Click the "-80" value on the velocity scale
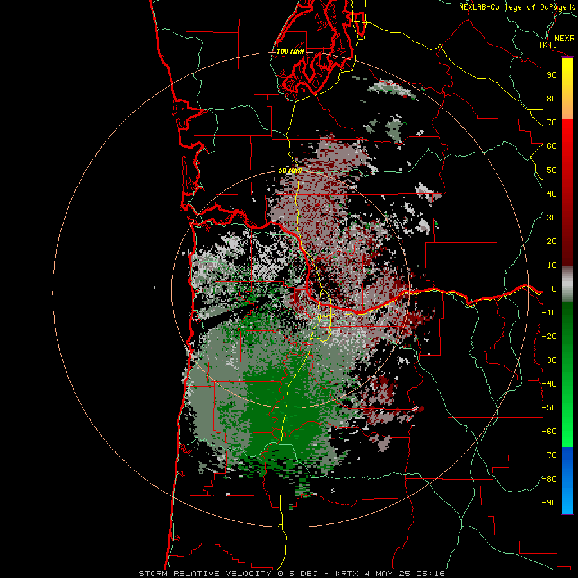The width and height of the screenshot is (578, 578). (x=549, y=479)
